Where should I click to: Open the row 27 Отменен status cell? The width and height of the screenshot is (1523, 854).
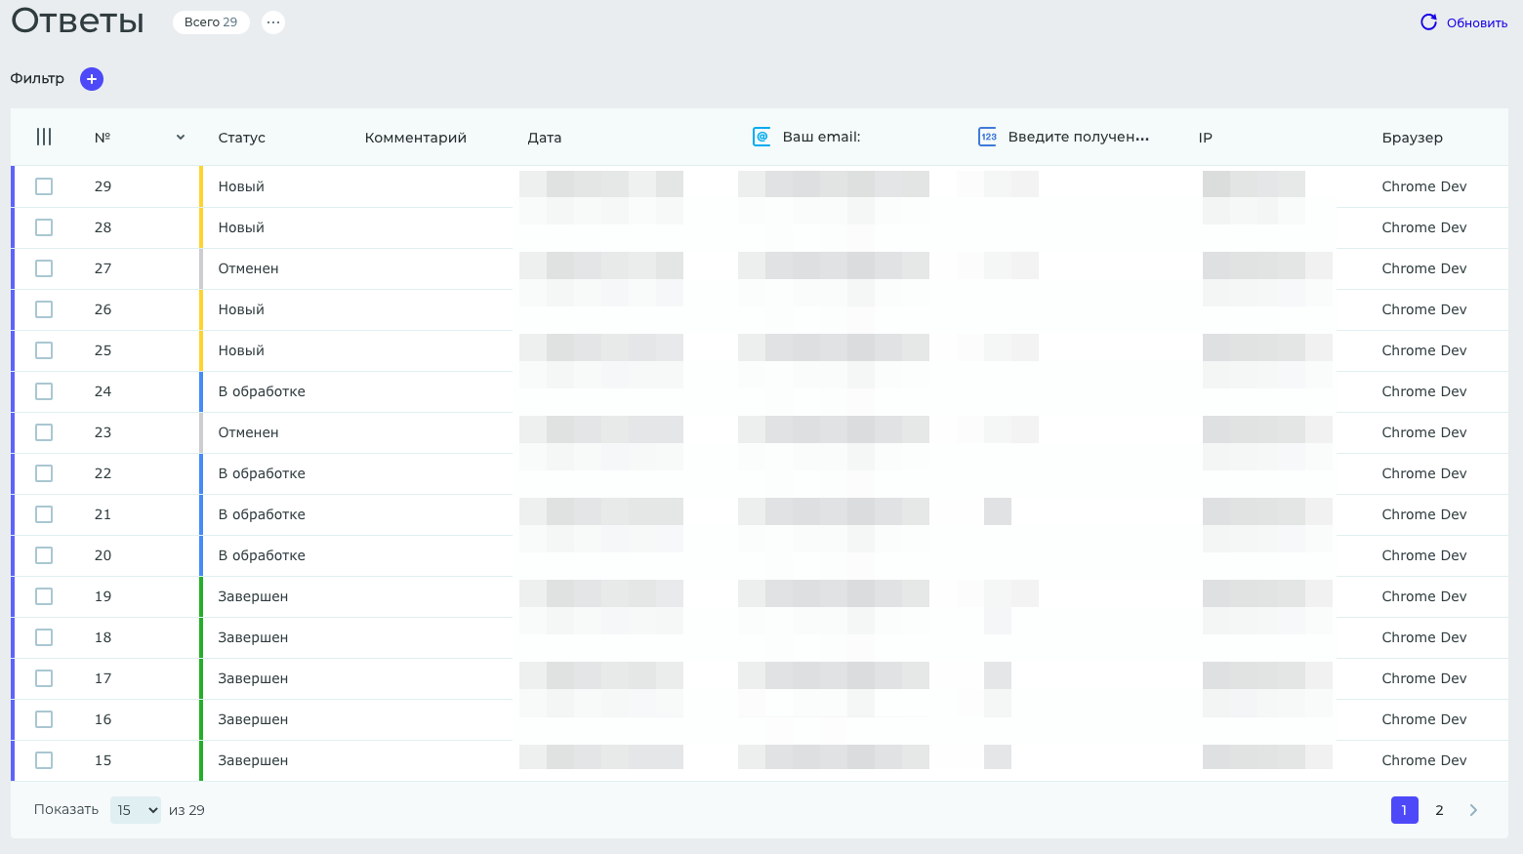pos(248,268)
